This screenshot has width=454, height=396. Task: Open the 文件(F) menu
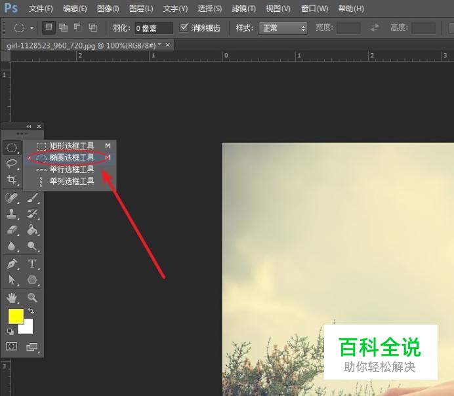tap(41, 9)
